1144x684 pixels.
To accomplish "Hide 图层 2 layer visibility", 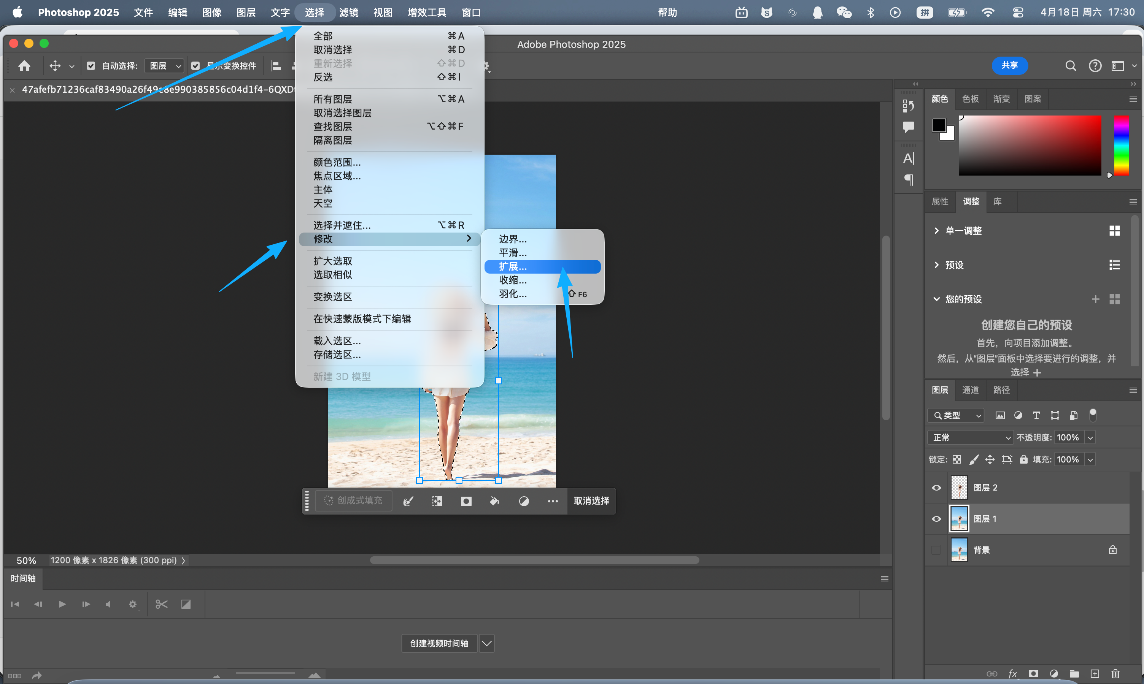I will coord(936,488).
